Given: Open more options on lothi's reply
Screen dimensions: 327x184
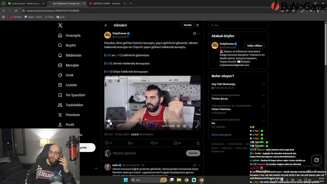Looking at the screenshot, I should click(x=199, y=165).
